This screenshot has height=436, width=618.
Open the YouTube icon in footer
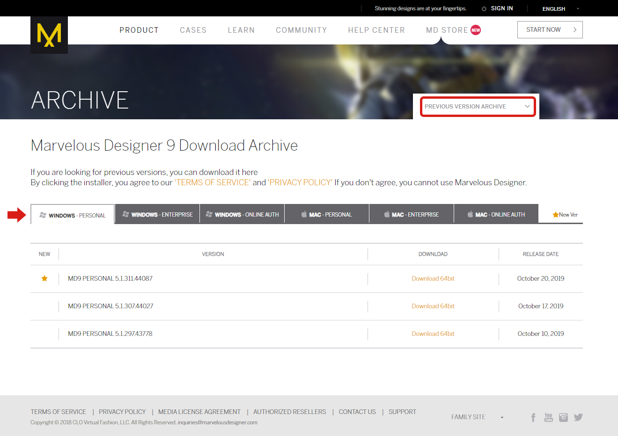[548, 417]
